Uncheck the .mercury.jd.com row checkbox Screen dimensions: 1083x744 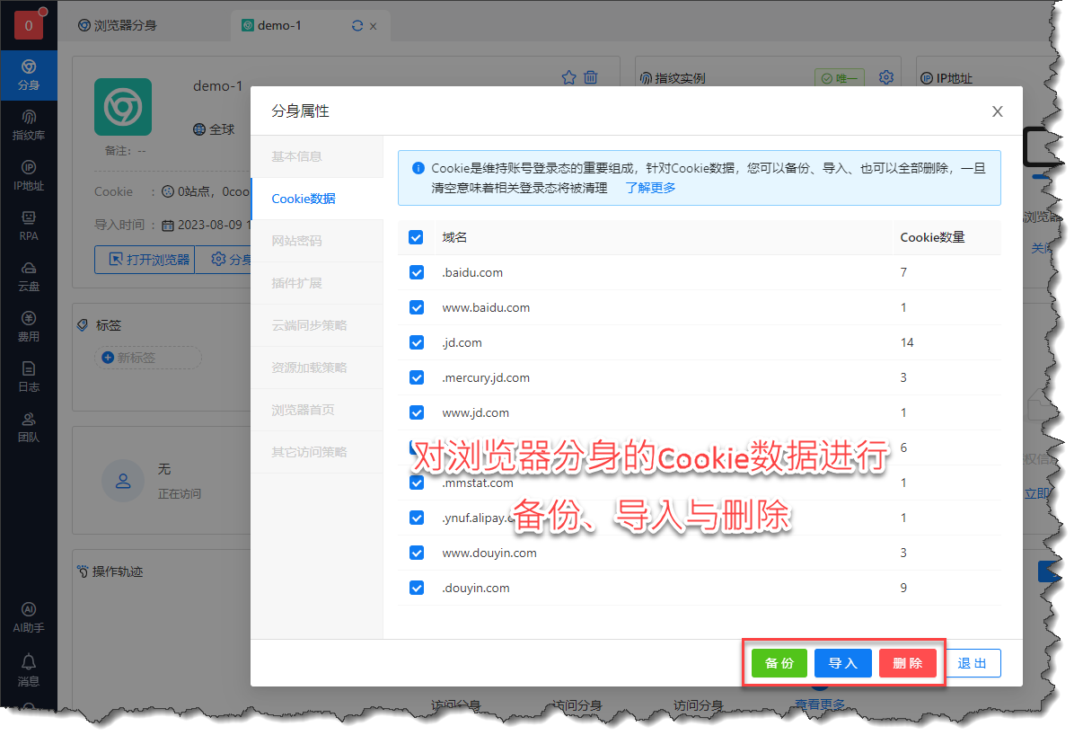tap(417, 377)
